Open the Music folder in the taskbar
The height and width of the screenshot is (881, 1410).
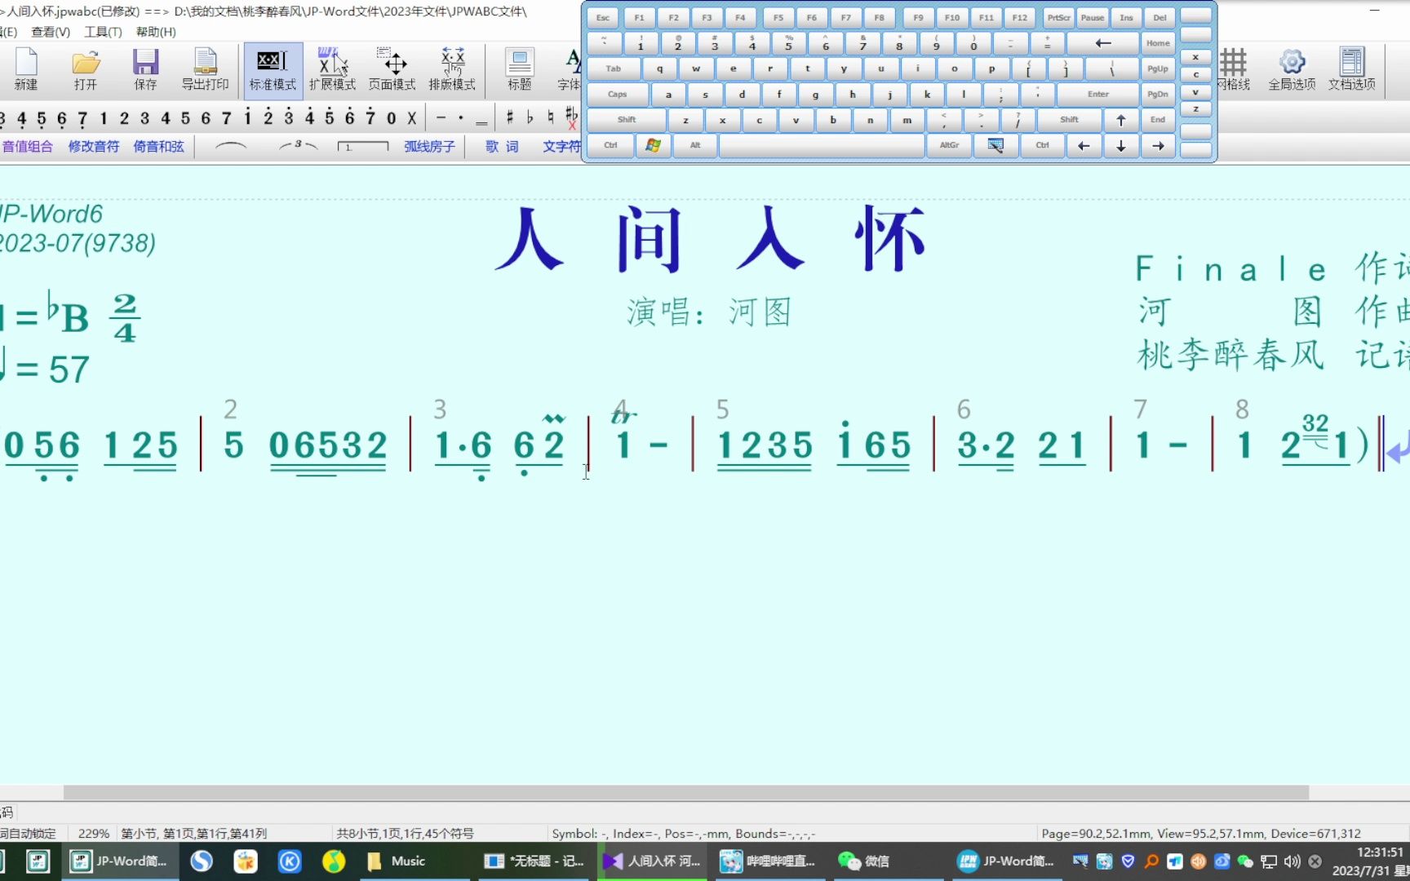pyautogui.click(x=397, y=861)
